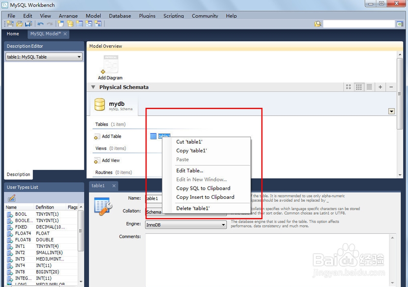Image resolution: width=408 pixels, height=287 pixels.
Task: Click the Definition column header
Action: tap(49, 207)
